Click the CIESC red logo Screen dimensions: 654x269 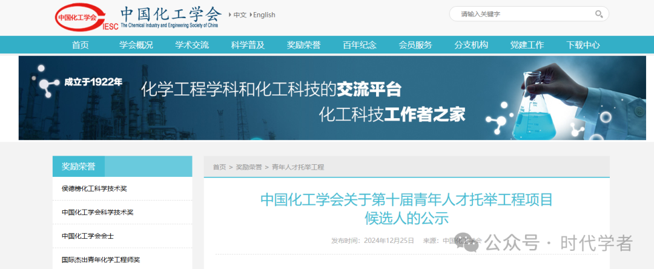point(87,17)
